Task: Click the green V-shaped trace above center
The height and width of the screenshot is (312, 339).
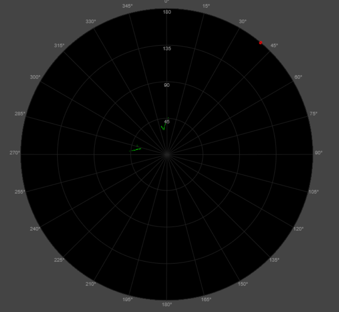Action: click(162, 127)
